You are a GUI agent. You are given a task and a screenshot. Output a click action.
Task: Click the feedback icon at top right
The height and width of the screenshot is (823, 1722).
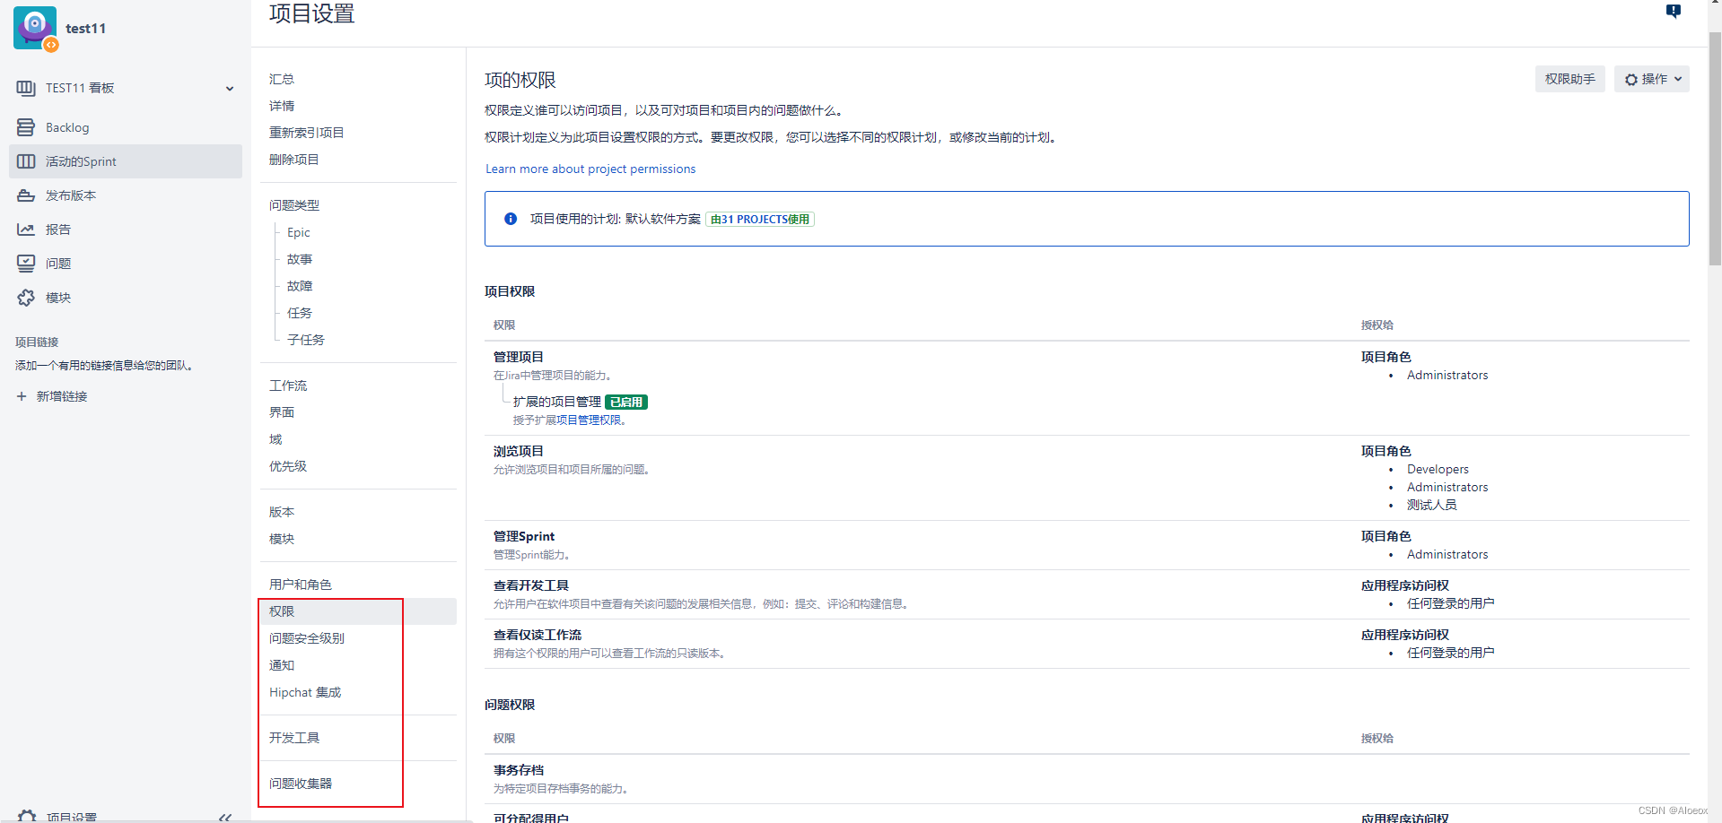pos(1674,12)
